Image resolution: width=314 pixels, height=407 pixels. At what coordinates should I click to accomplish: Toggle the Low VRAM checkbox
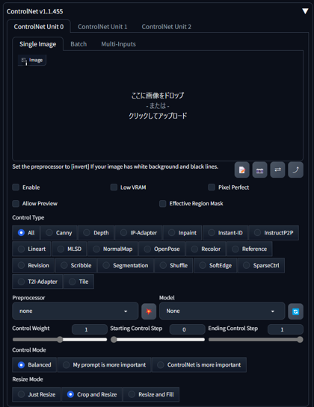pyautogui.click(x=114, y=187)
